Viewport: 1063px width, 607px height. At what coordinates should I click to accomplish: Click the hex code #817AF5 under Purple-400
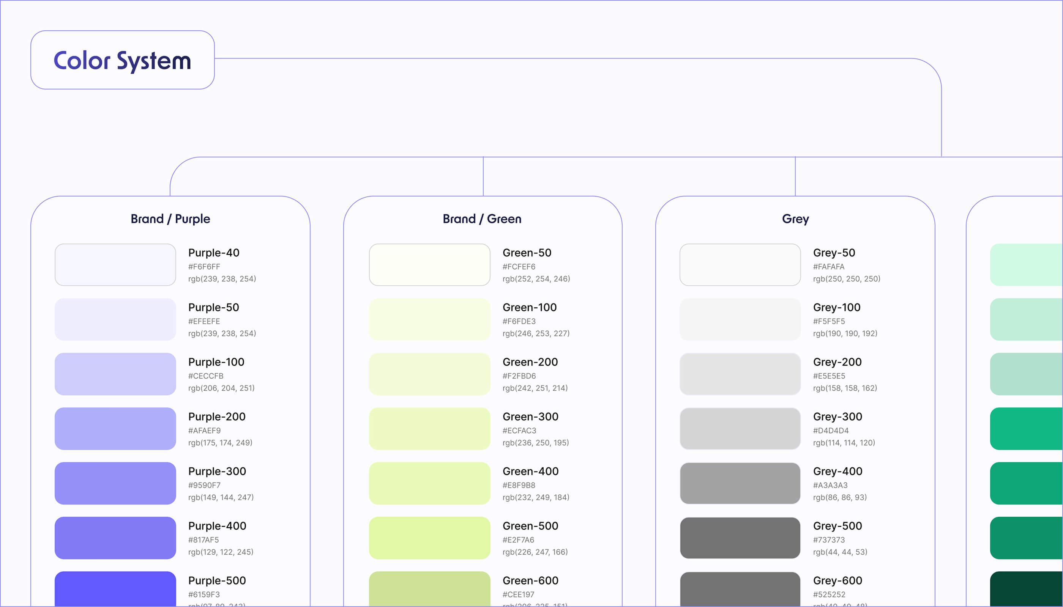(203, 539)
